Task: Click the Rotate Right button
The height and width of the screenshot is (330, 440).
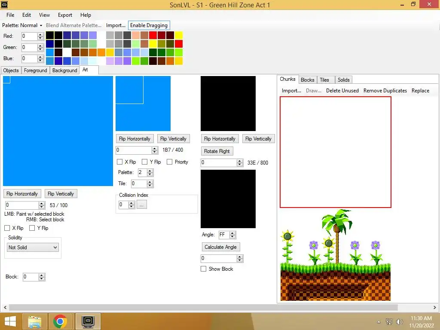Action: (217, 151)
